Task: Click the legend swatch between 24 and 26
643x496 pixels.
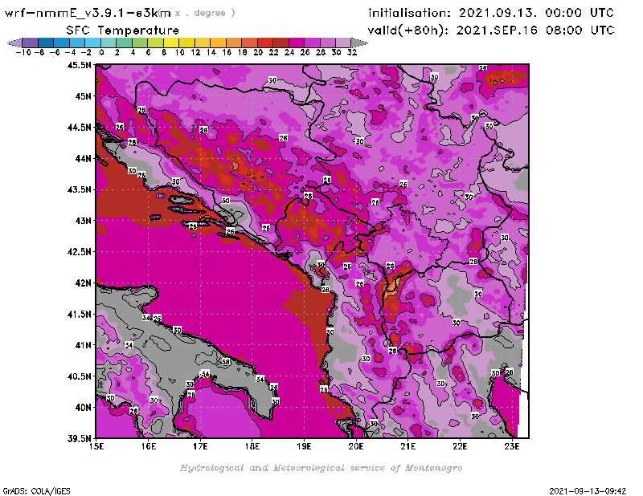Action: coord(296,43)
